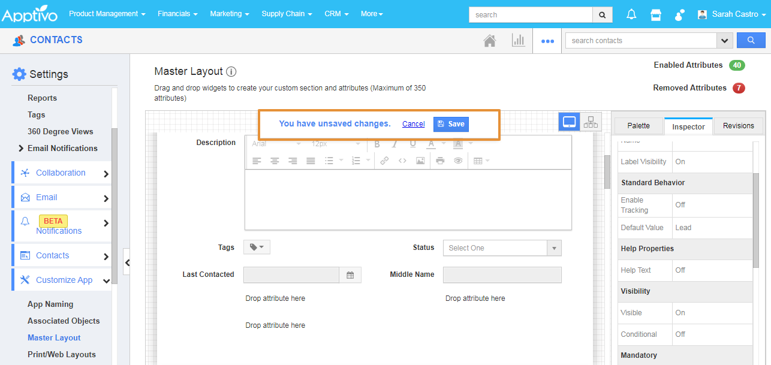The height and width of the screenshot is (365, 771).
Task: Click the search contacts input field
Action: pyautogui.click(x=640, y=41)
